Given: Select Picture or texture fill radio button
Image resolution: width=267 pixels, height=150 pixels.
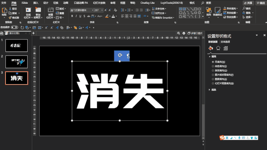Looking at the screenshot, I should pos(213,75).
